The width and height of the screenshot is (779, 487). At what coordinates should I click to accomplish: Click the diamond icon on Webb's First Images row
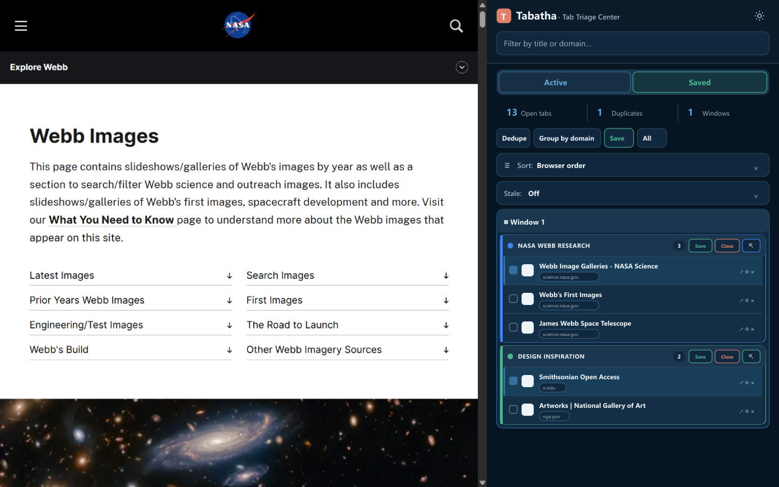pos(747,301)
